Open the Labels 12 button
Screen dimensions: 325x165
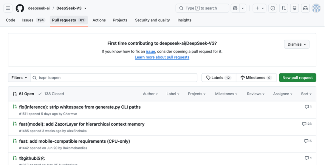click(219, 78)
